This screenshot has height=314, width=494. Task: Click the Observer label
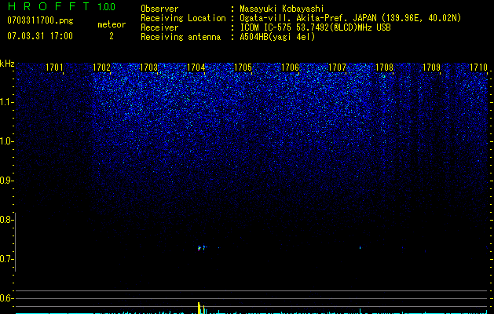pyautogui.click(x=159, y=9)
